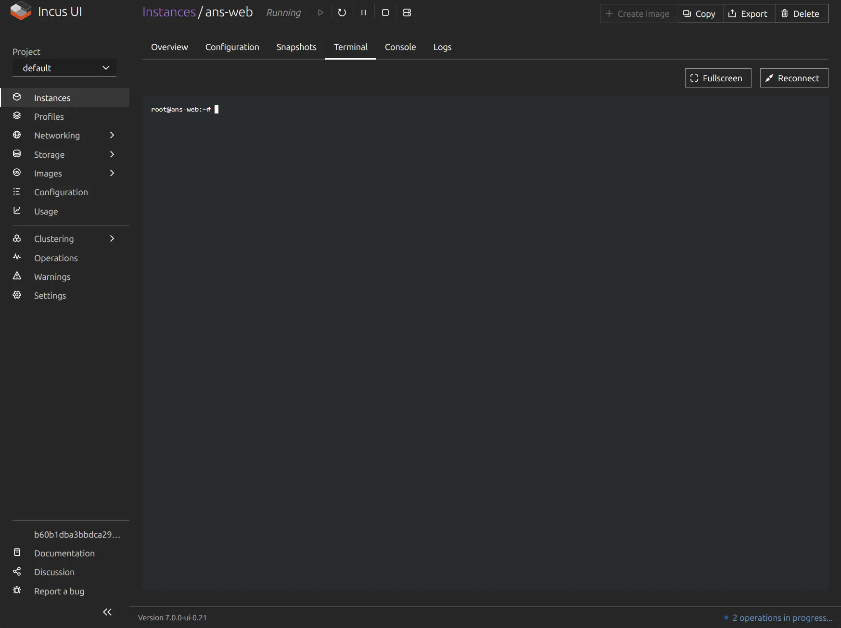The width and height of the screenshot is (841, 628).
Task: Open the Report a bug link
Action: click(65, 591)
